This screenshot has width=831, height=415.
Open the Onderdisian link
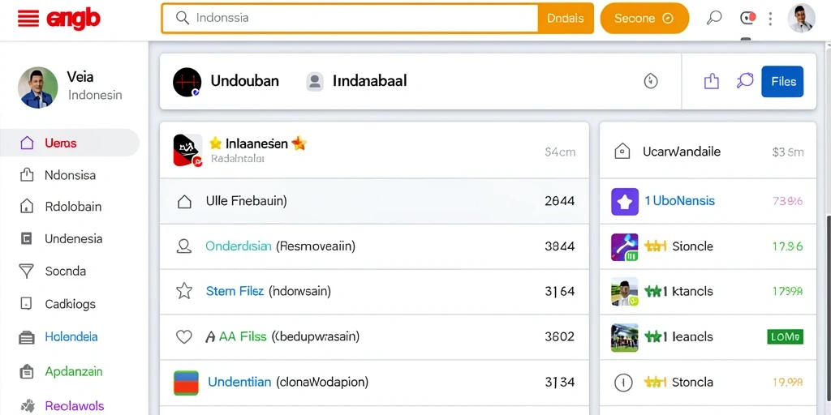239,246
